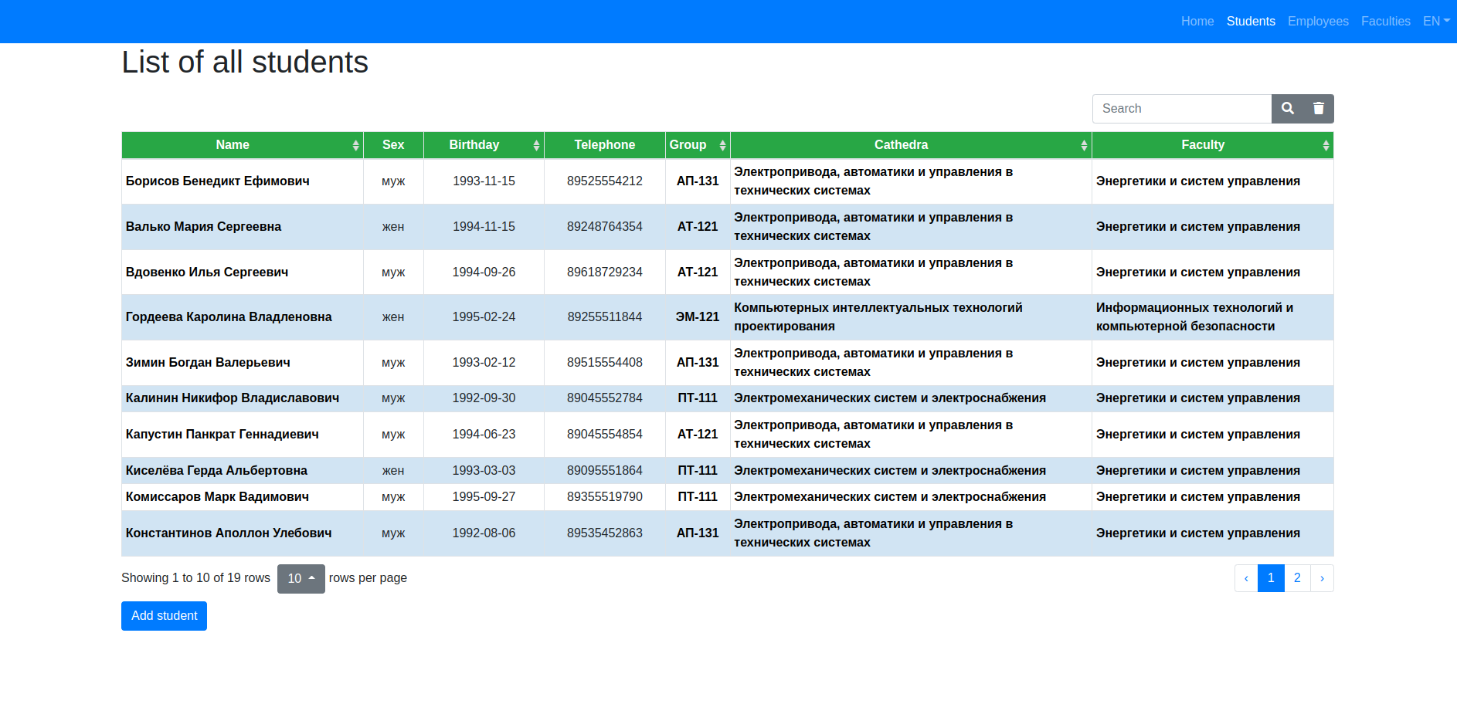Select student Калинин Никифор Владиславович
1457x704 pixels.
coord(233,398)
